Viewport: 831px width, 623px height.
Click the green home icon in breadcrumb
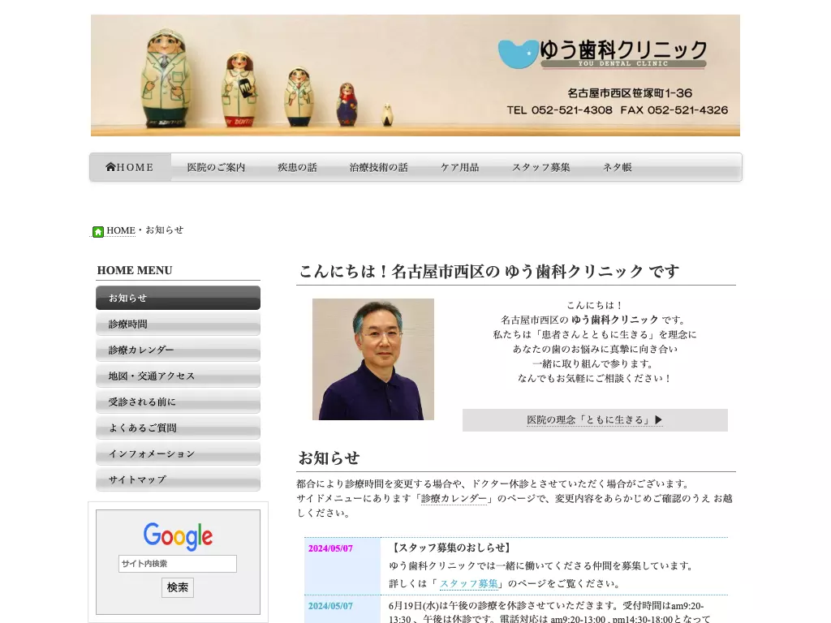[98, 231]
